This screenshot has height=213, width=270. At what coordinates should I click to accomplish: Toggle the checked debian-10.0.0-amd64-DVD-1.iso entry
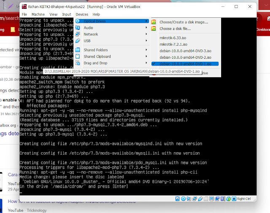click(x=185, y=64)
